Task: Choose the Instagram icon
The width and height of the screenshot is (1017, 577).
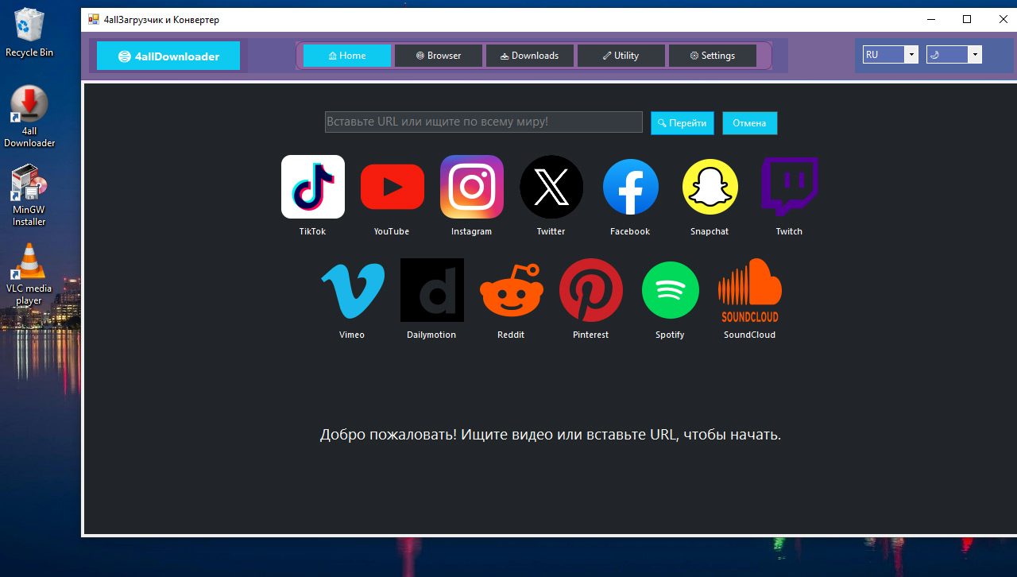Action: point(472,187)
